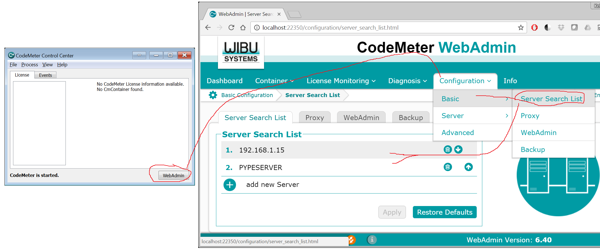Image resolution: width=600 pixels, height=249 pixels.
Task: Open the Dropbox extension icon
Action: point(561,27)
